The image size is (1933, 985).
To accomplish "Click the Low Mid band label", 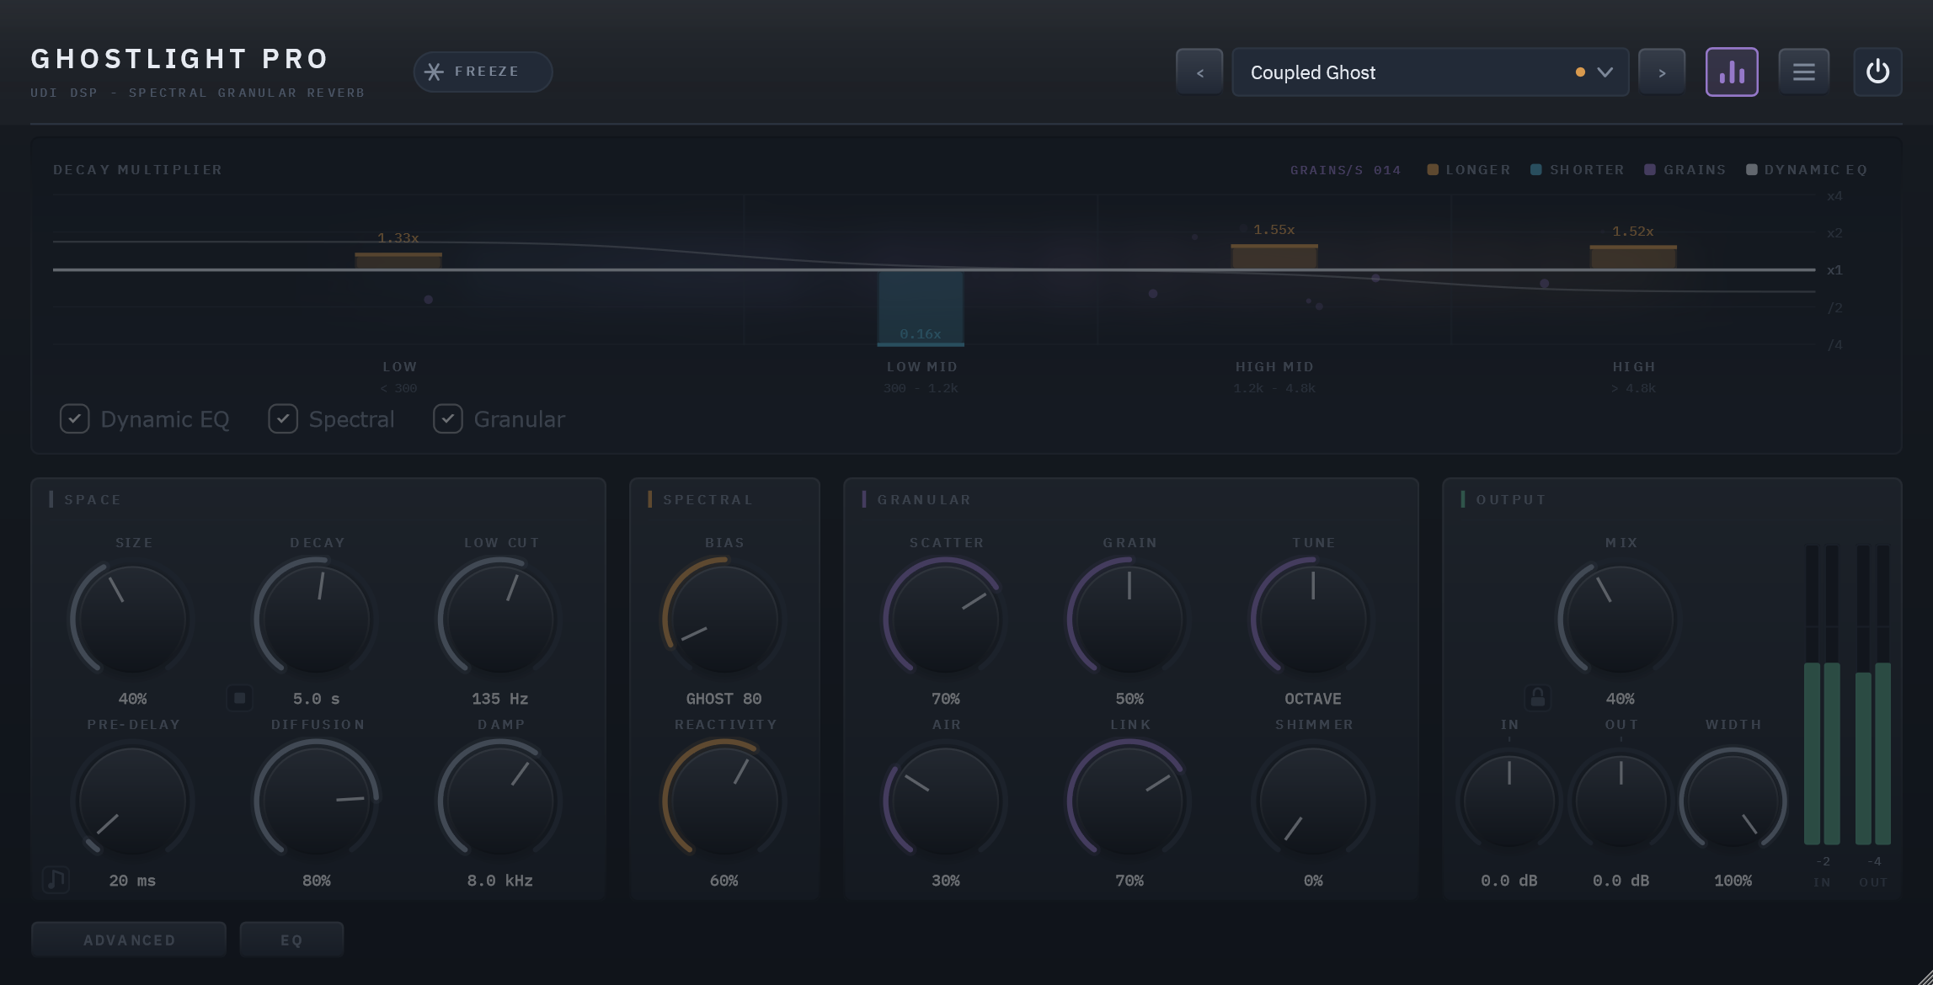I will tap(921, 367).
